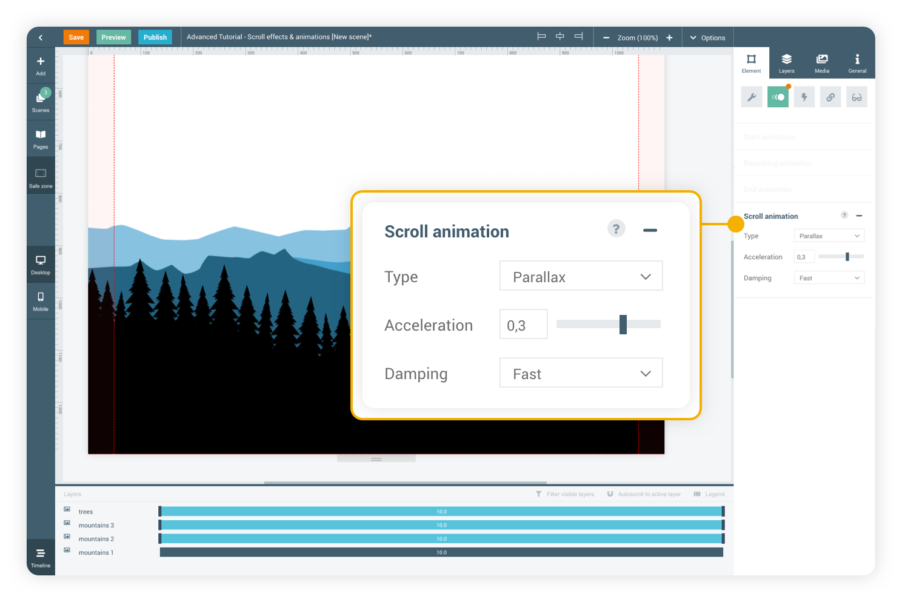Viewport: 902px width, 602px height.
Task: Toggle Autoscroll to active layer
Action: pos(644,494)
